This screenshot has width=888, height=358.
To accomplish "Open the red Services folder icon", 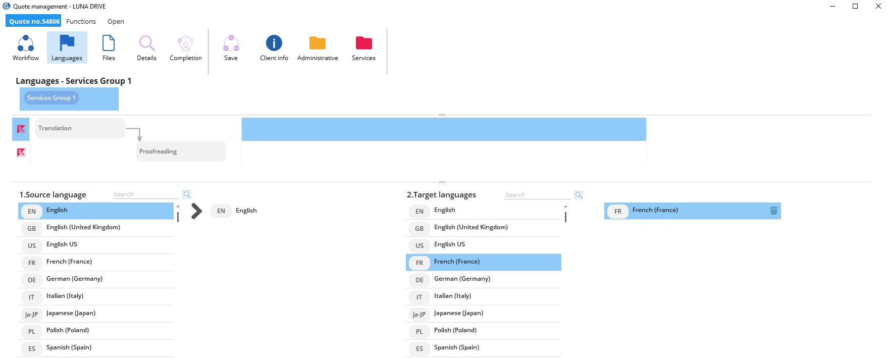I will 363,44.
